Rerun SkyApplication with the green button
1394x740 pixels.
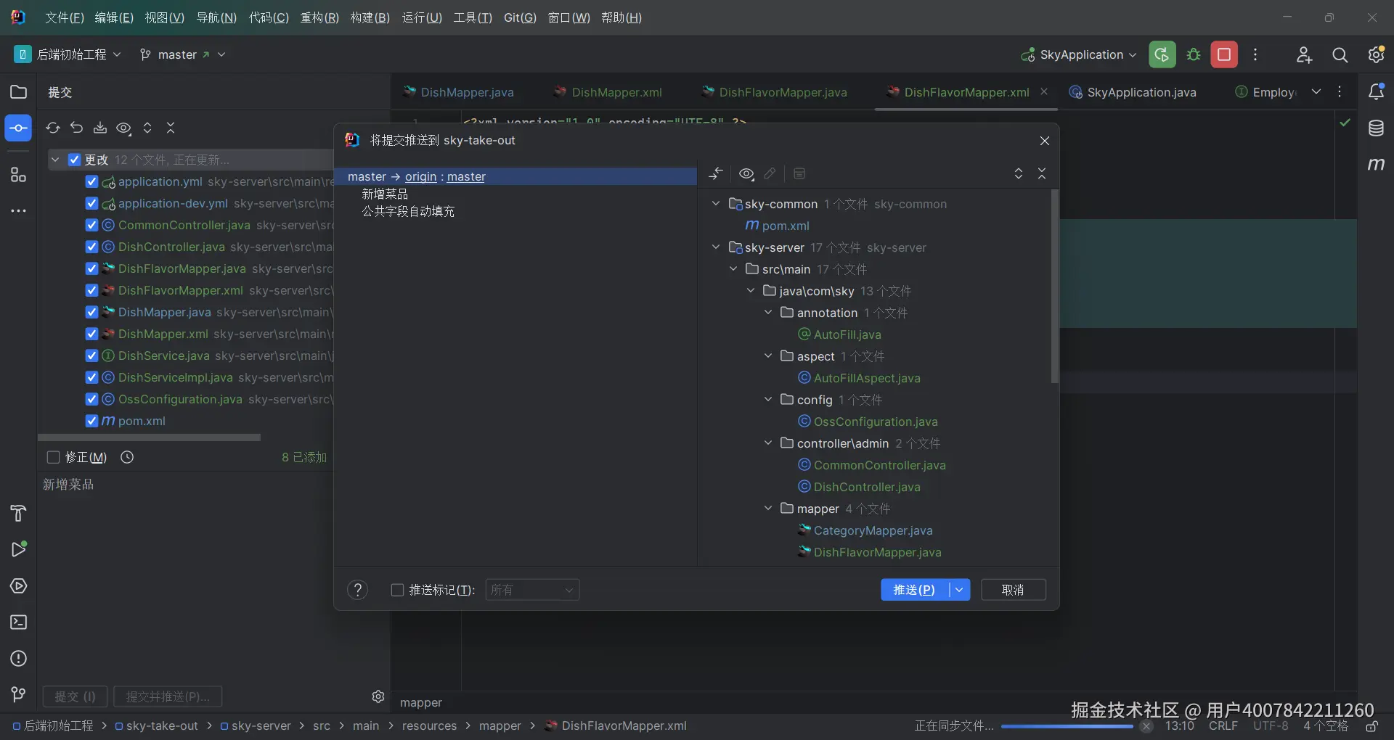pyautogui.click(x=1162, y=54)
